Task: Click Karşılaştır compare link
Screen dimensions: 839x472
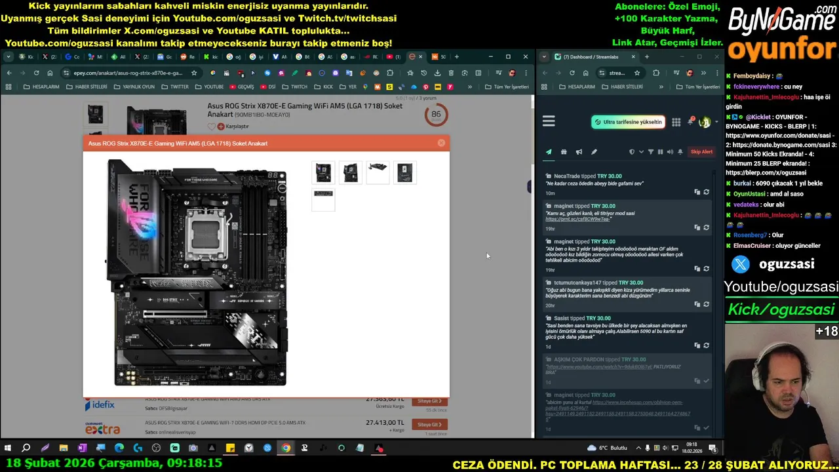Action: pyautogui.click(x=233, y=127)
